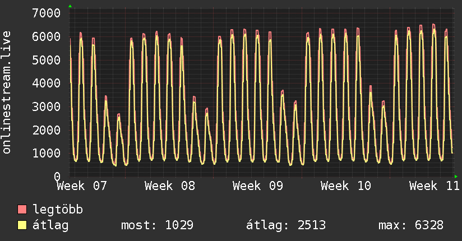The height and width of the screenshot is (241, 462).
Task: Click the Week 10 axis label
Action: pos(346,186)
